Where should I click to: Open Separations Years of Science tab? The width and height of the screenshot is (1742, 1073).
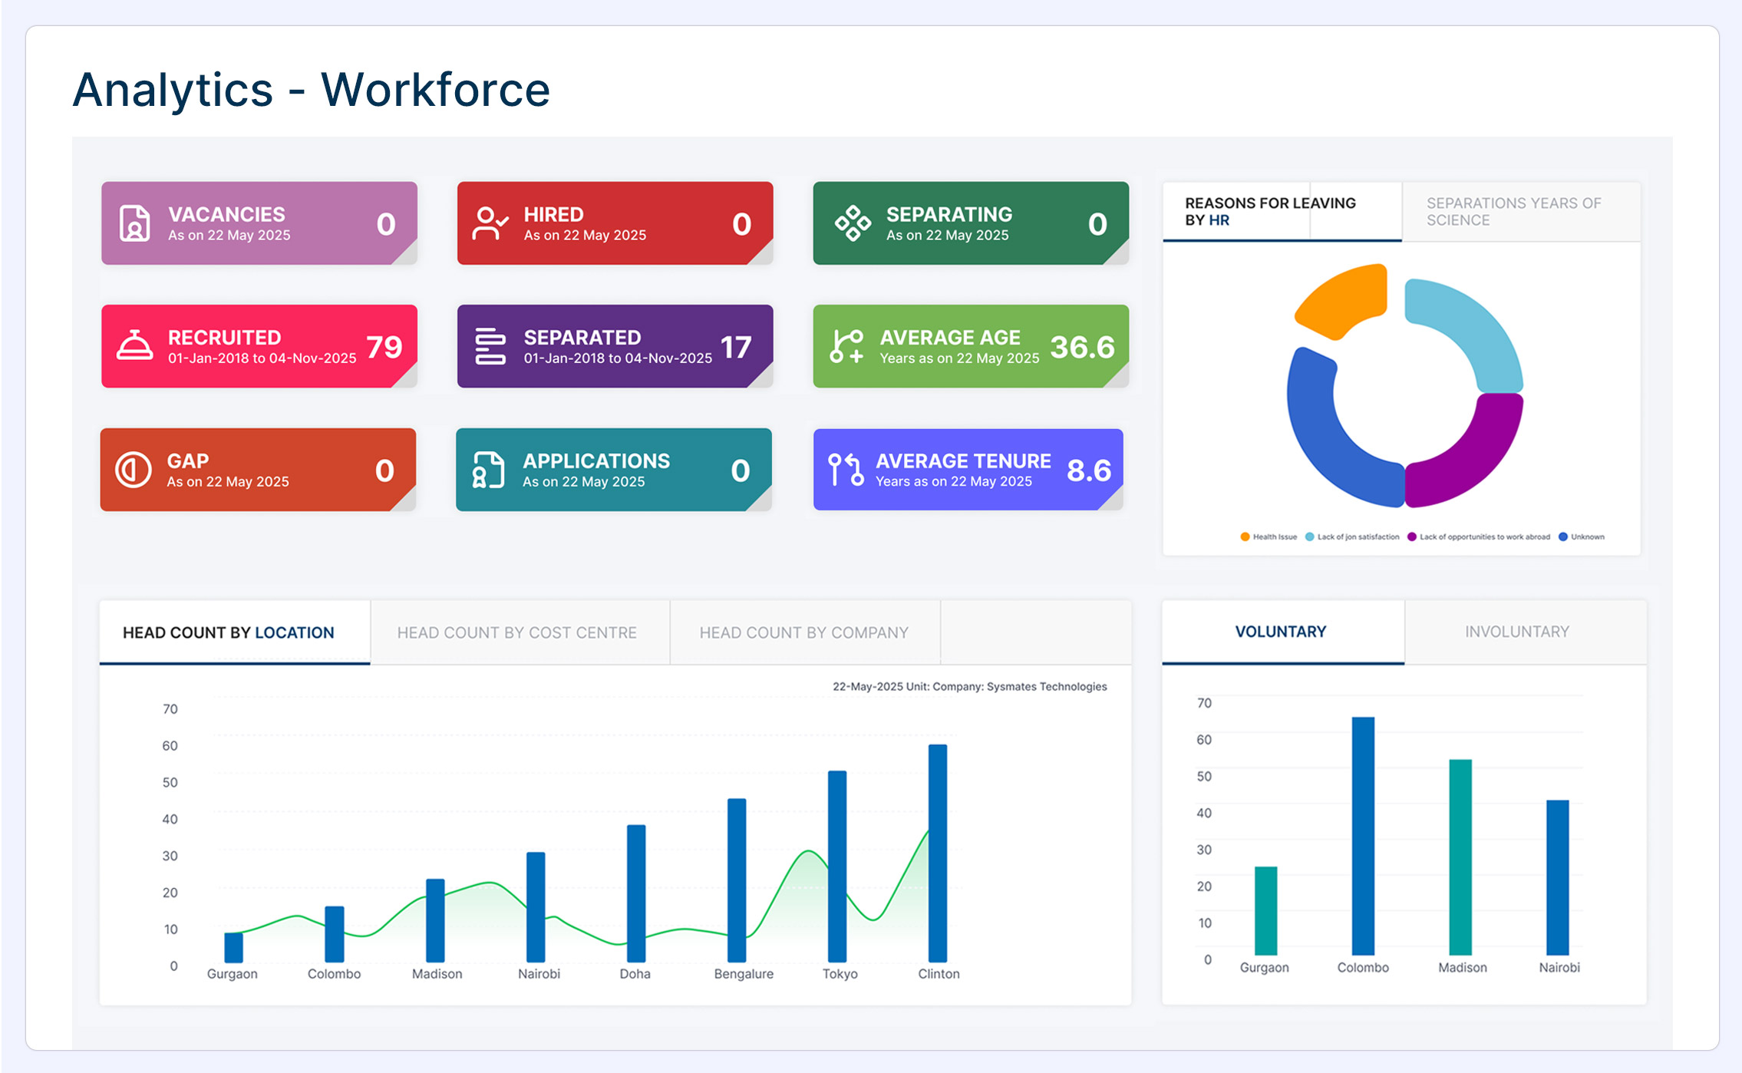[x=1513, y=211]
